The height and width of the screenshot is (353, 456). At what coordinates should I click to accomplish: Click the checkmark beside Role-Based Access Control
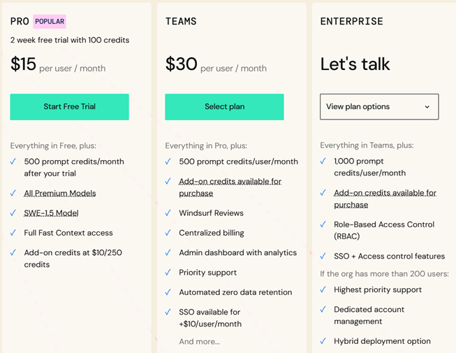323,224
